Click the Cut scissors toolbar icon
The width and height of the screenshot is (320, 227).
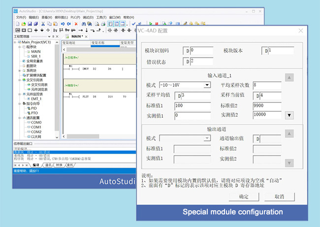(x=43, y=24)
